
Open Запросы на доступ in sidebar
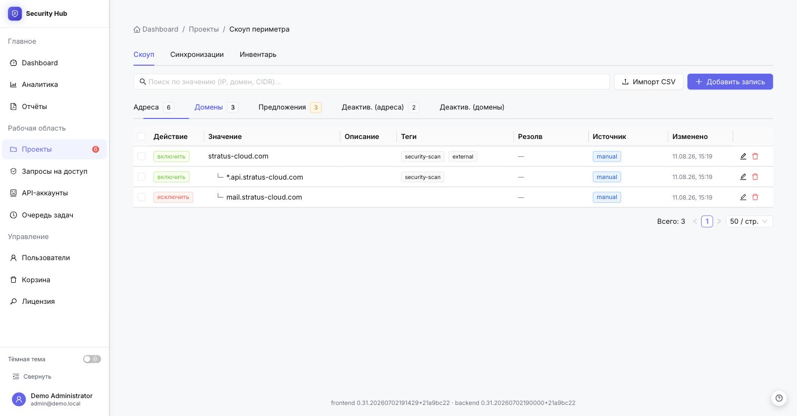(54, 171)
